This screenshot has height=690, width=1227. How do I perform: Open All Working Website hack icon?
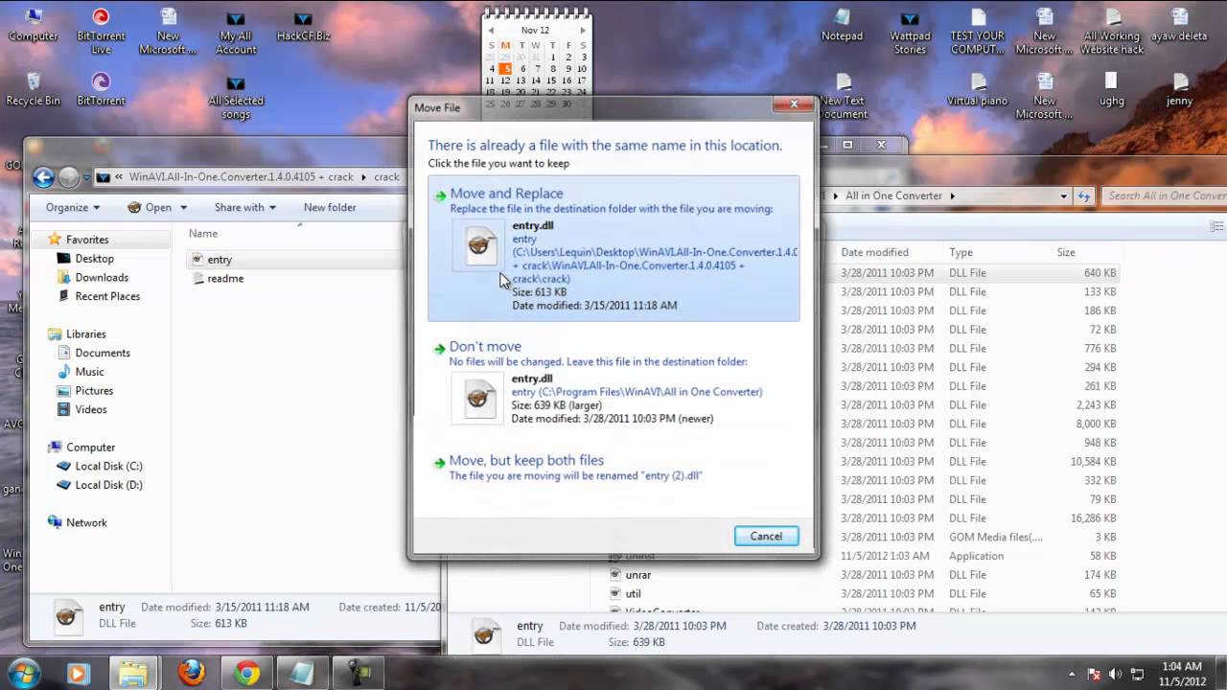[1112, 32]
